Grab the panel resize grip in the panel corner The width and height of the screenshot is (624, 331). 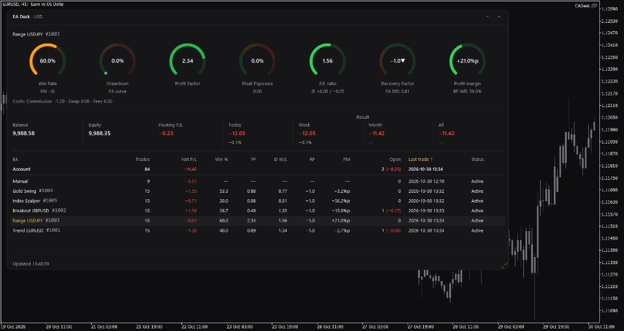pyautogui.click(x=504, y=265)
